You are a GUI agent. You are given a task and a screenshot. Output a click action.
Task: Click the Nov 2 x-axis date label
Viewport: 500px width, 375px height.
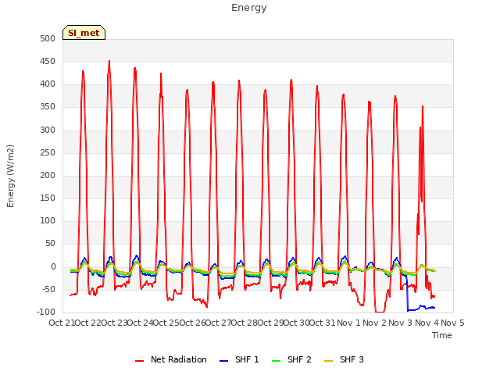375,323
